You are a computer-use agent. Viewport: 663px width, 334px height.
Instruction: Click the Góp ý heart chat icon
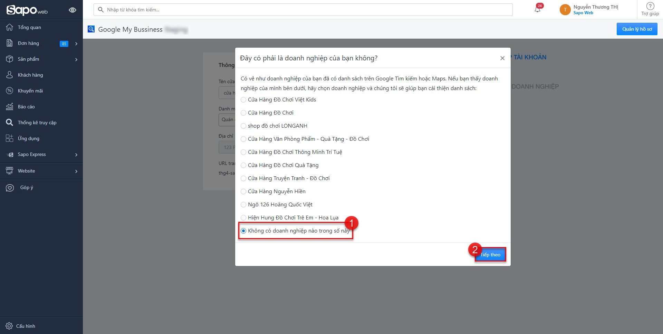pos(10,188)
